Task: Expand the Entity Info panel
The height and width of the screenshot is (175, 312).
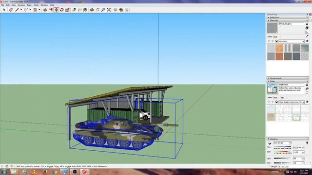Action: 288,17
